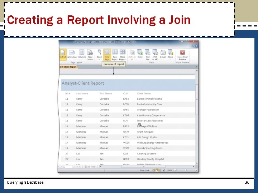
Task: Click the CL # column header
Action: (x=125, y=94)
